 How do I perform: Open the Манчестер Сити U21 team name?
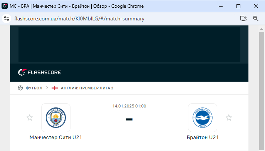(56, 137)
